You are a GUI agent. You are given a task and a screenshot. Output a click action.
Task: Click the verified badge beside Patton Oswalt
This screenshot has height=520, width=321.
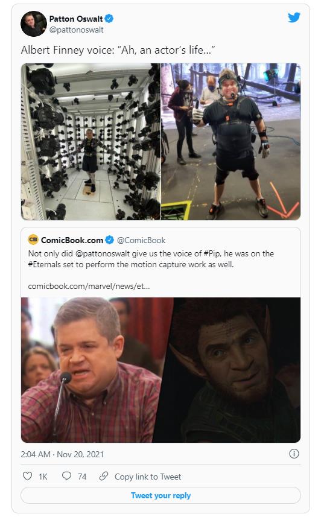[109, 19]
